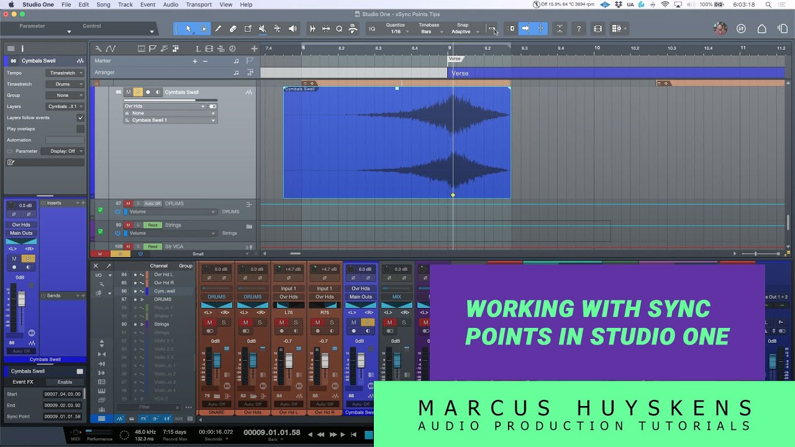The width and height of the screenshot is (795, 447).
Task: Click the Read button on Strings track
Action: tap(153, 225)
